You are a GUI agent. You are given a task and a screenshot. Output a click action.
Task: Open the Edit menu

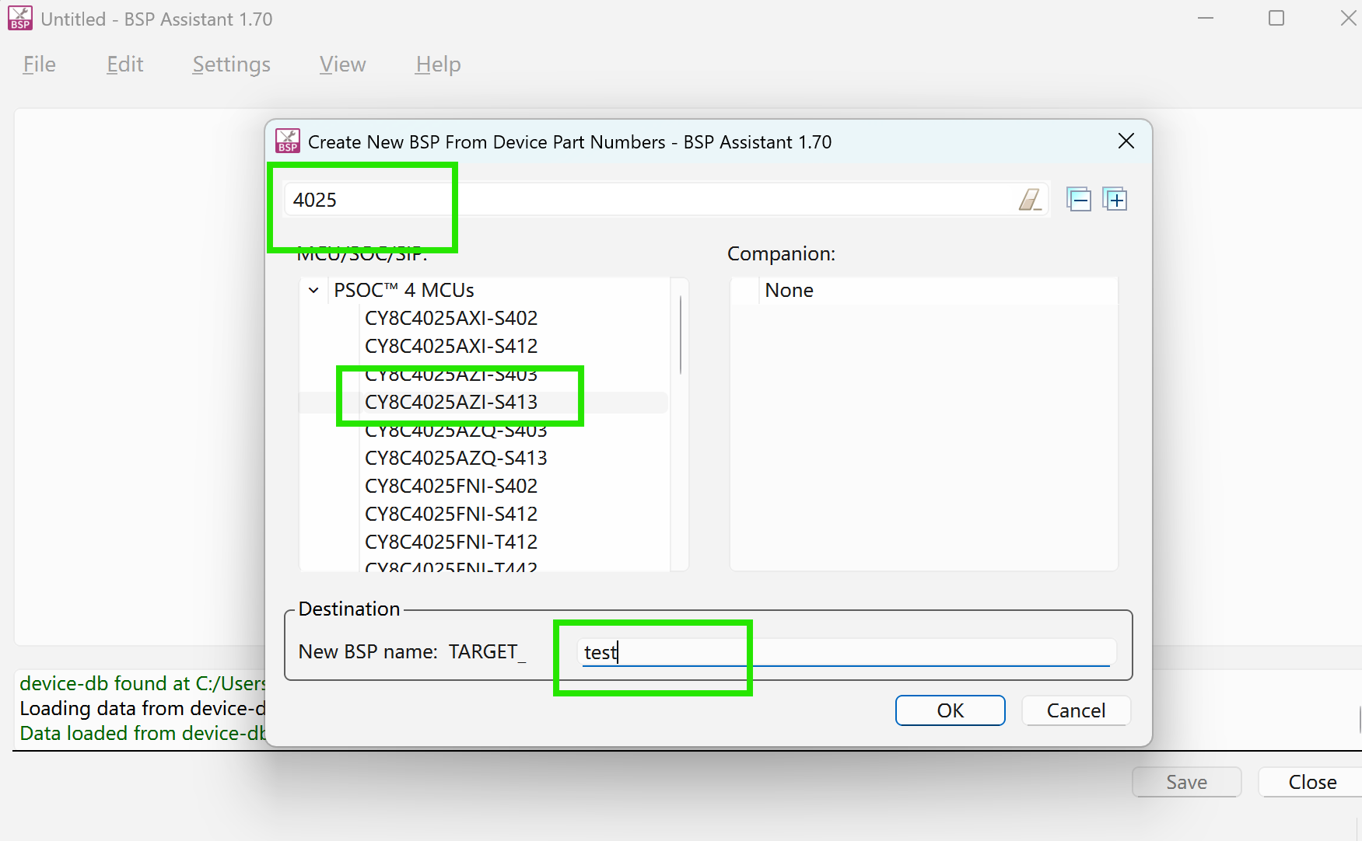[125, 65]
